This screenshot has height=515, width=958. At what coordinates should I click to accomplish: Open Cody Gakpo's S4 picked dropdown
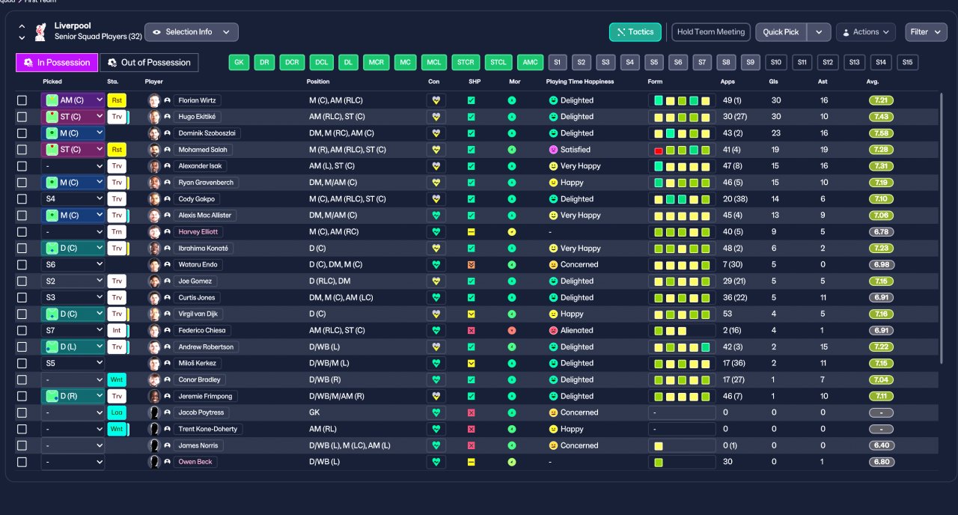point(73,199)
